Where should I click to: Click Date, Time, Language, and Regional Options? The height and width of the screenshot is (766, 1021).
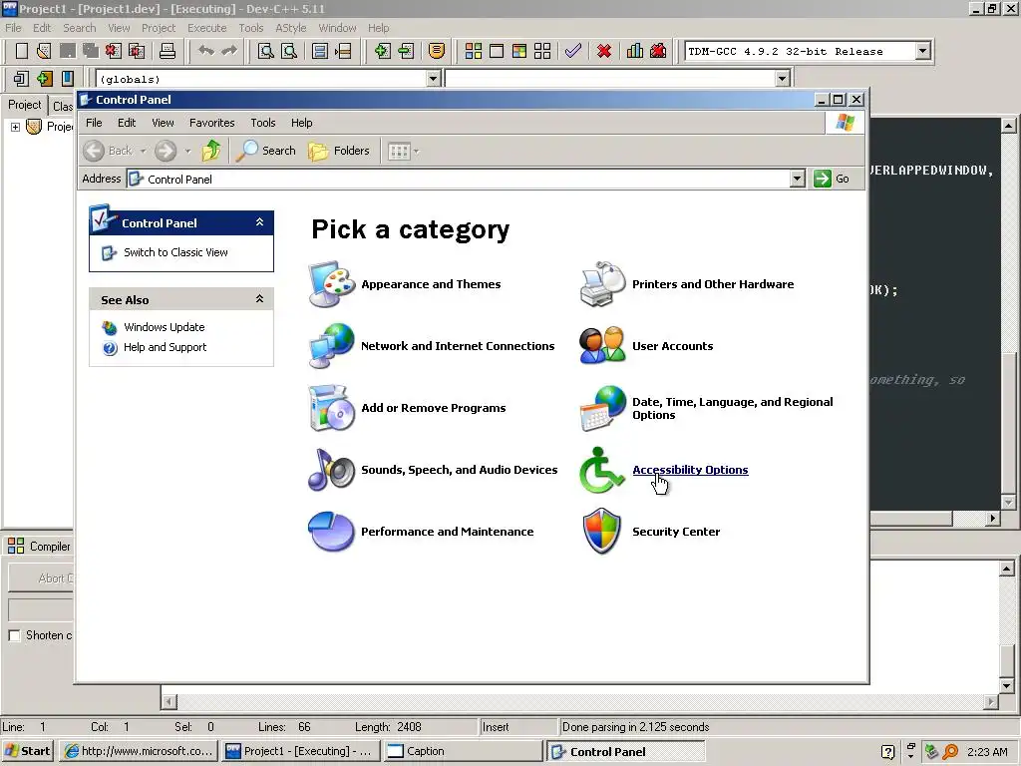tap(733, 408)
